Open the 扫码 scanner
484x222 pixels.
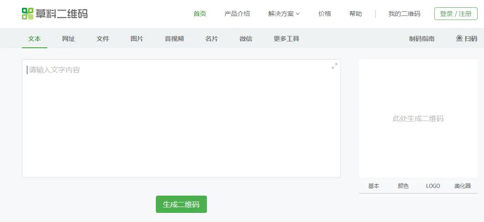coord(466,39)
